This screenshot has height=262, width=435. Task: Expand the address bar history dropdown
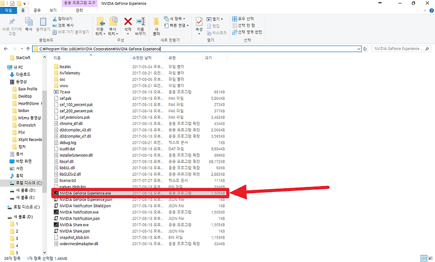point(359,49)
